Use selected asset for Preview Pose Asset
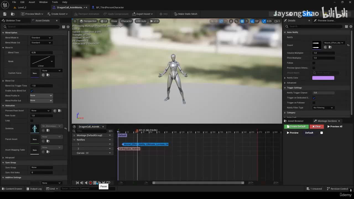This screenshot has width=354, height=199. tap(55, 111)
